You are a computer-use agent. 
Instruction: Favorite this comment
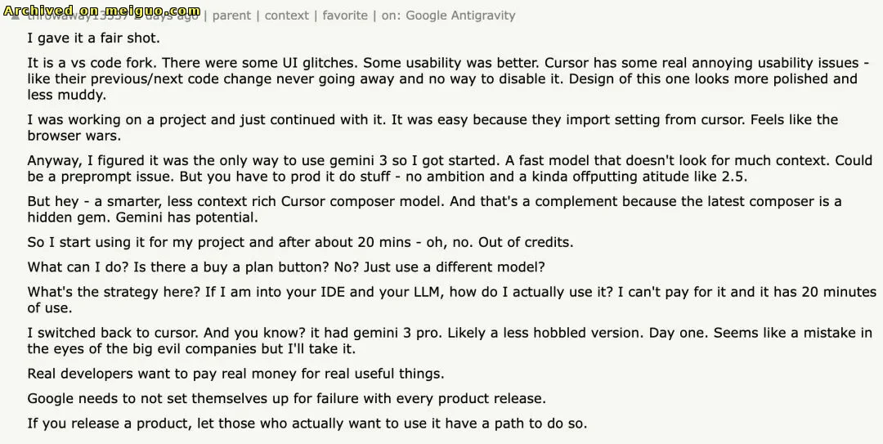[345, 16]
